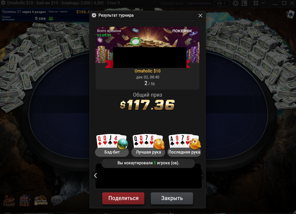
Task: Open Next Hand Roulette icon
Action: click(x=41, y=200)
